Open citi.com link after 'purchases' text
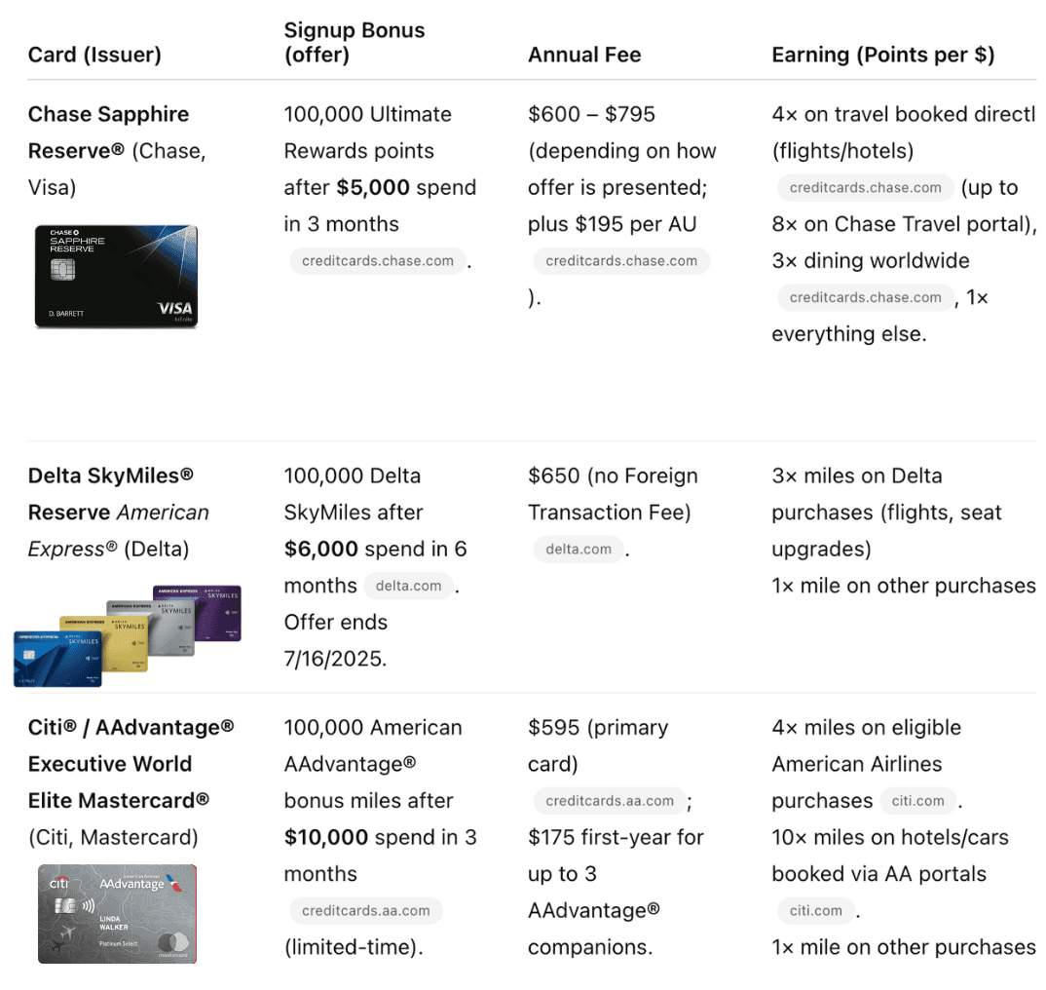 (917, 801)
